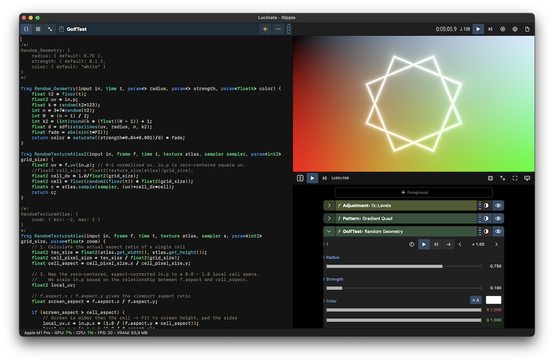Select the GolfTest Random Geometry layer row

pyautogui.click(x=406, y=232)
